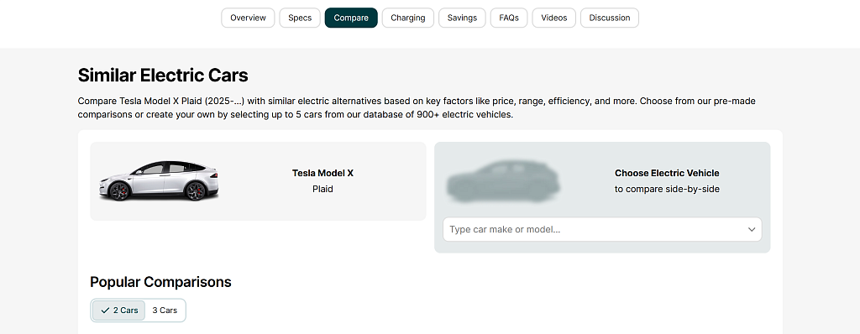This screenshot has width=860, height=334.
Task: Switch to 3 Cars comparison option
Action: [x=165, y=310]
